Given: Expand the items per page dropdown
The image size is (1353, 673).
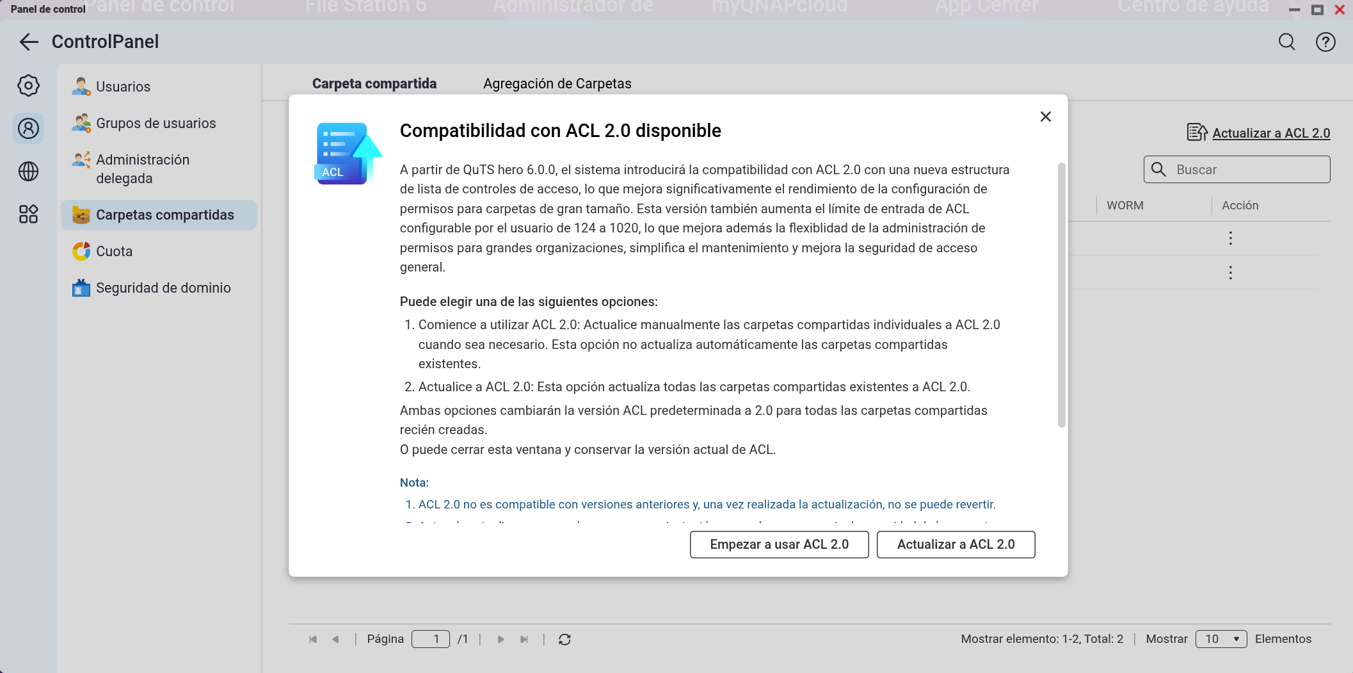Looking at the screenshot, I should pos(1221,639).
